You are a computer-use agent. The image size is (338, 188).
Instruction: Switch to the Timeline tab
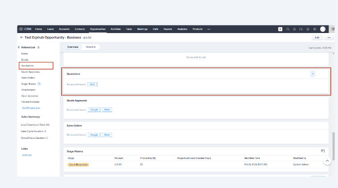pyautogui.click(x=90, y=47)
